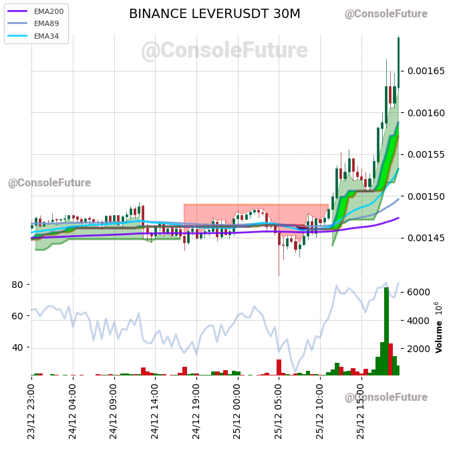Click the cyan EMA34 legend line sample
Image resolution: width=461 pixels, height=461 pixels.
coord(17,36)
